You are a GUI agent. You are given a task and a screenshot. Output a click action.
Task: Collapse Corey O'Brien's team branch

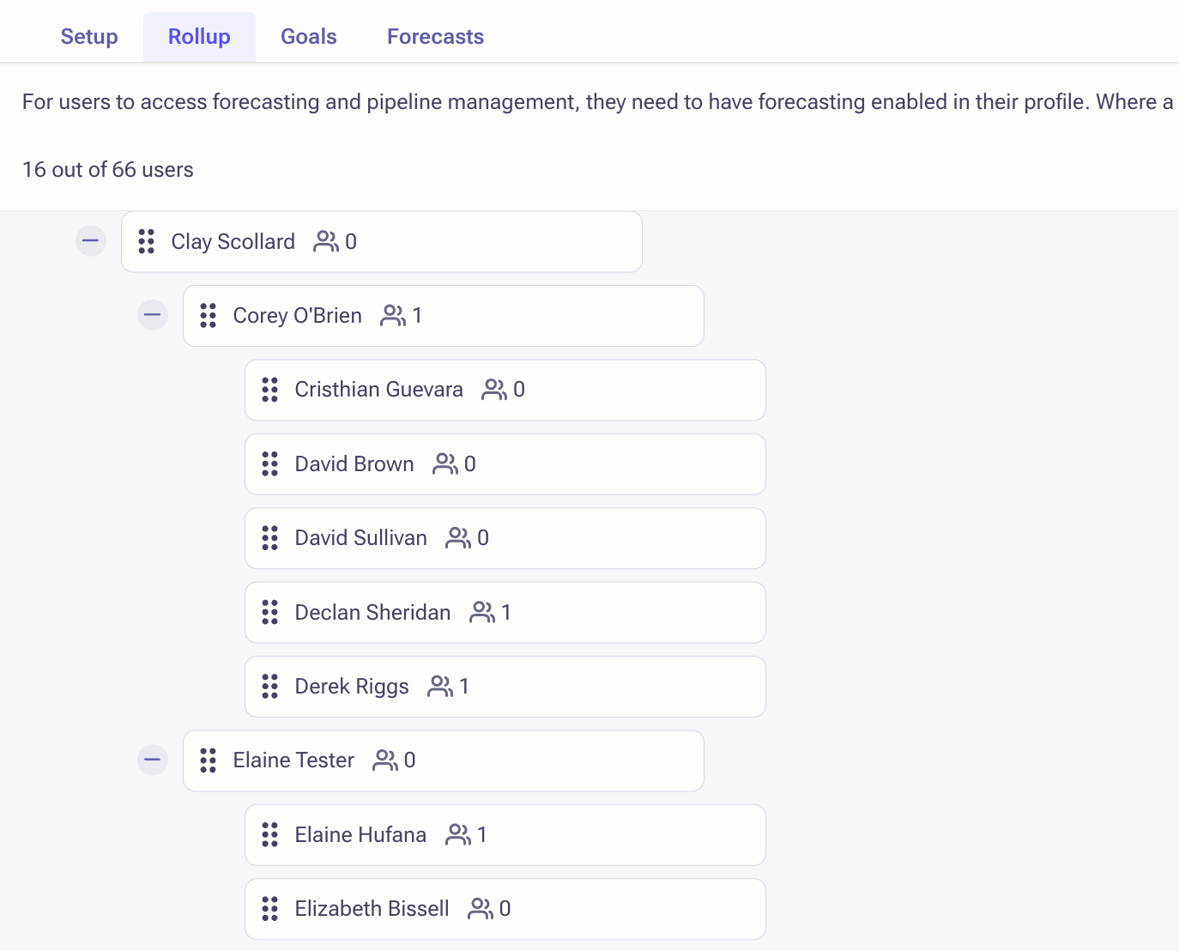(x=153, y=315)
